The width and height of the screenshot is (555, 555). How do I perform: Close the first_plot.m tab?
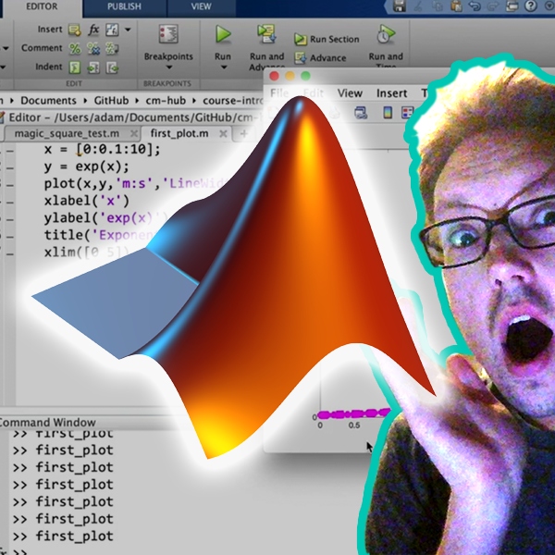[223, 133]
